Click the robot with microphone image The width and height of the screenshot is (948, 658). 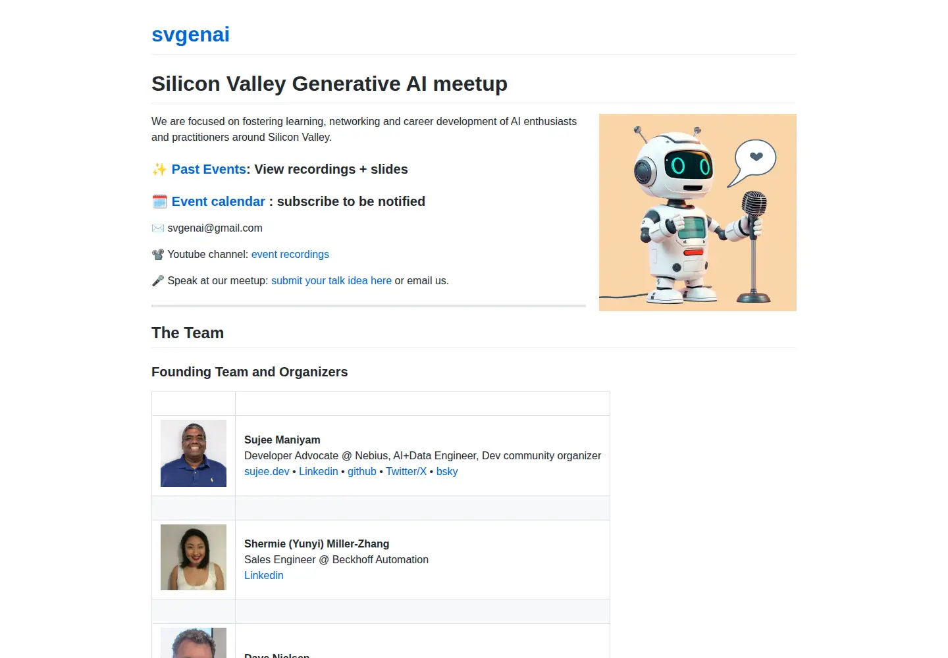(698, 213)
